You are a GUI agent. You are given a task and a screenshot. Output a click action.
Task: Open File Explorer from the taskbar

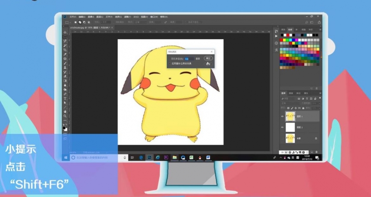coord(175,157)
